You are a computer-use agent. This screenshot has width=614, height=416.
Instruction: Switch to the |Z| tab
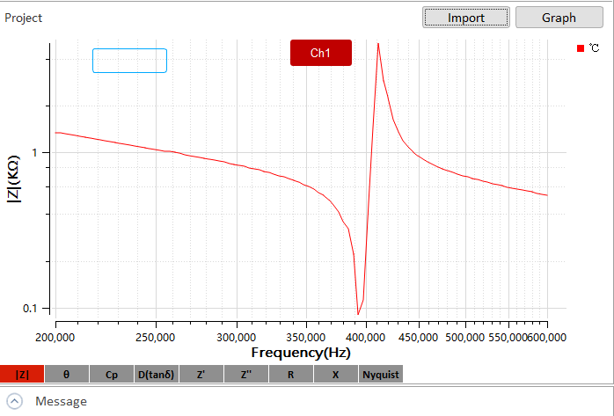(x=22, y=375)
